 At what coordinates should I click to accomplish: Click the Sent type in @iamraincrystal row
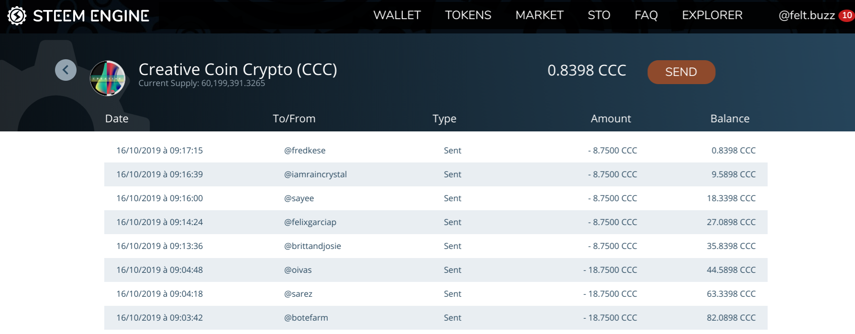452,174
